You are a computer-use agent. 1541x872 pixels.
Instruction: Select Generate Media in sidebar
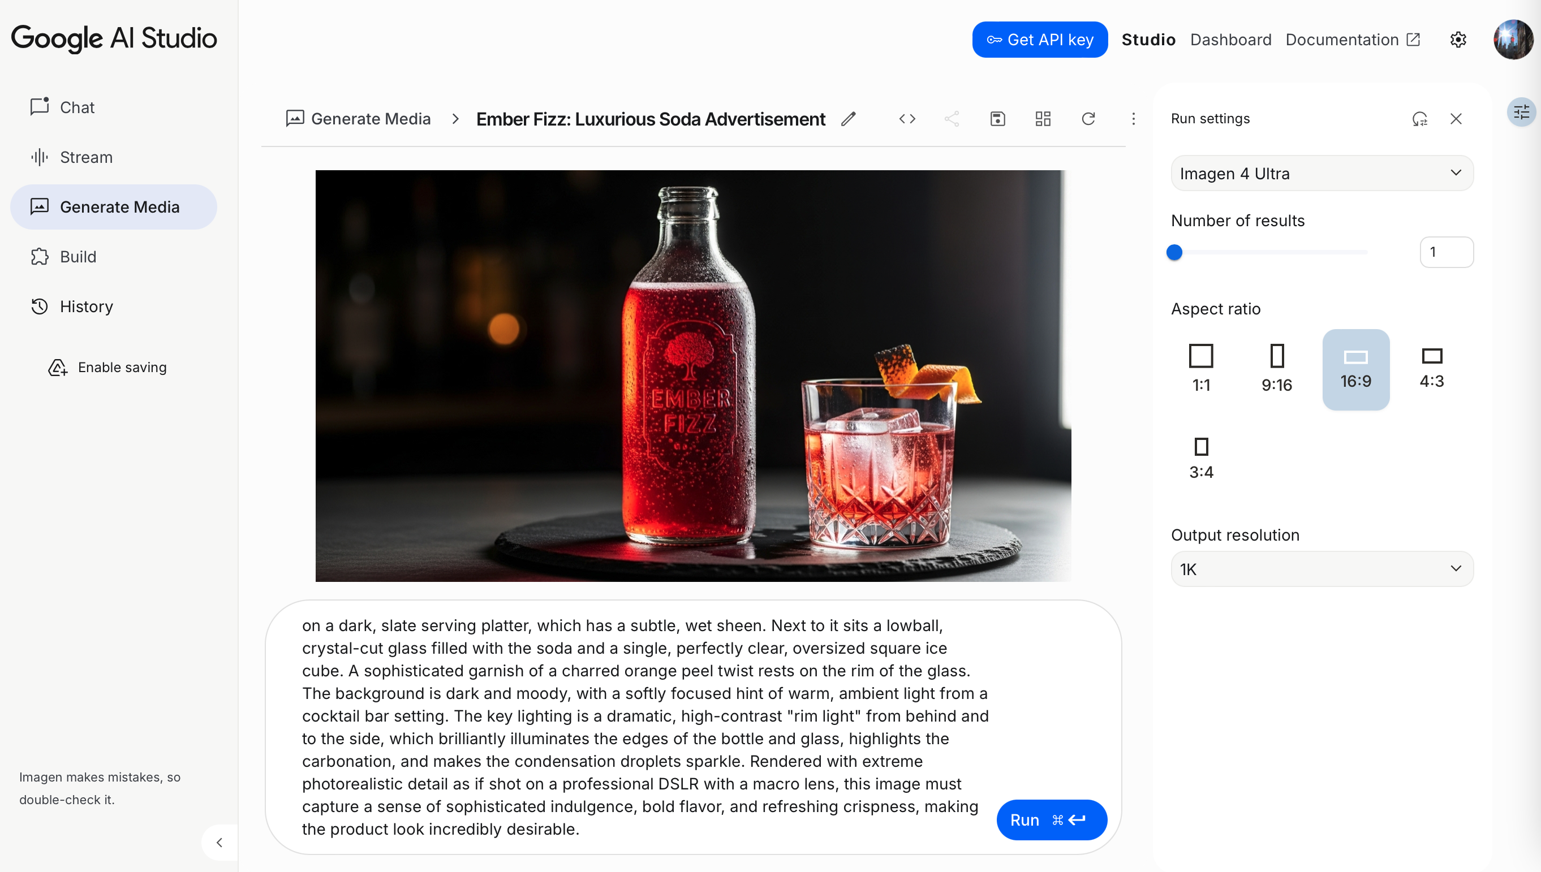(114, 206)
